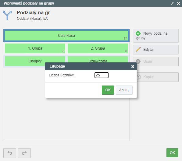The width and height of the screenshot is (182, 161).
Task: Select the 2. Grupa block
Action: coord(98,48)
